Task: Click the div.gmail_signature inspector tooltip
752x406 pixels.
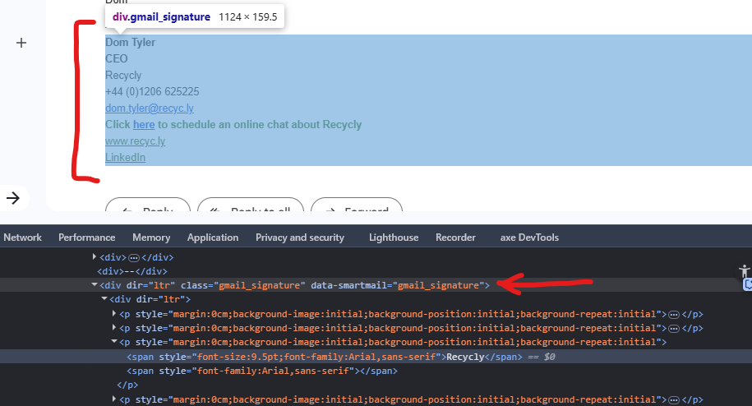Action: click(x=195, y=16)
